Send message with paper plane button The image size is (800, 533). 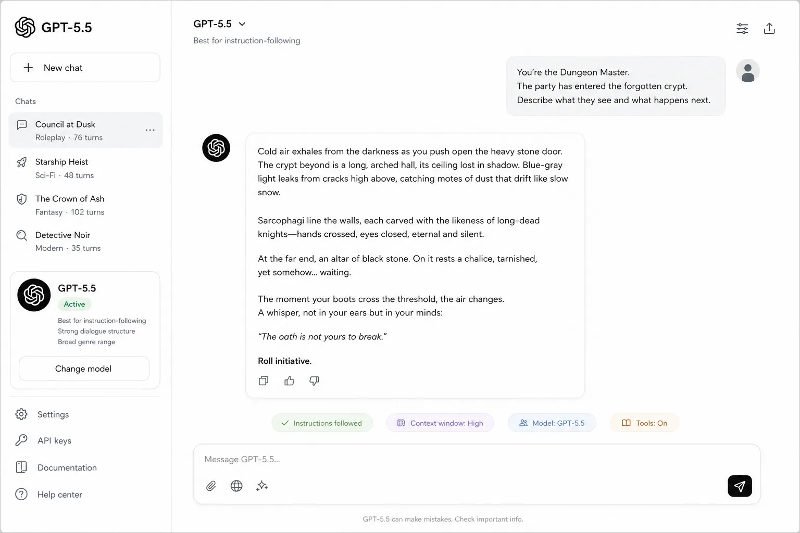740,486
